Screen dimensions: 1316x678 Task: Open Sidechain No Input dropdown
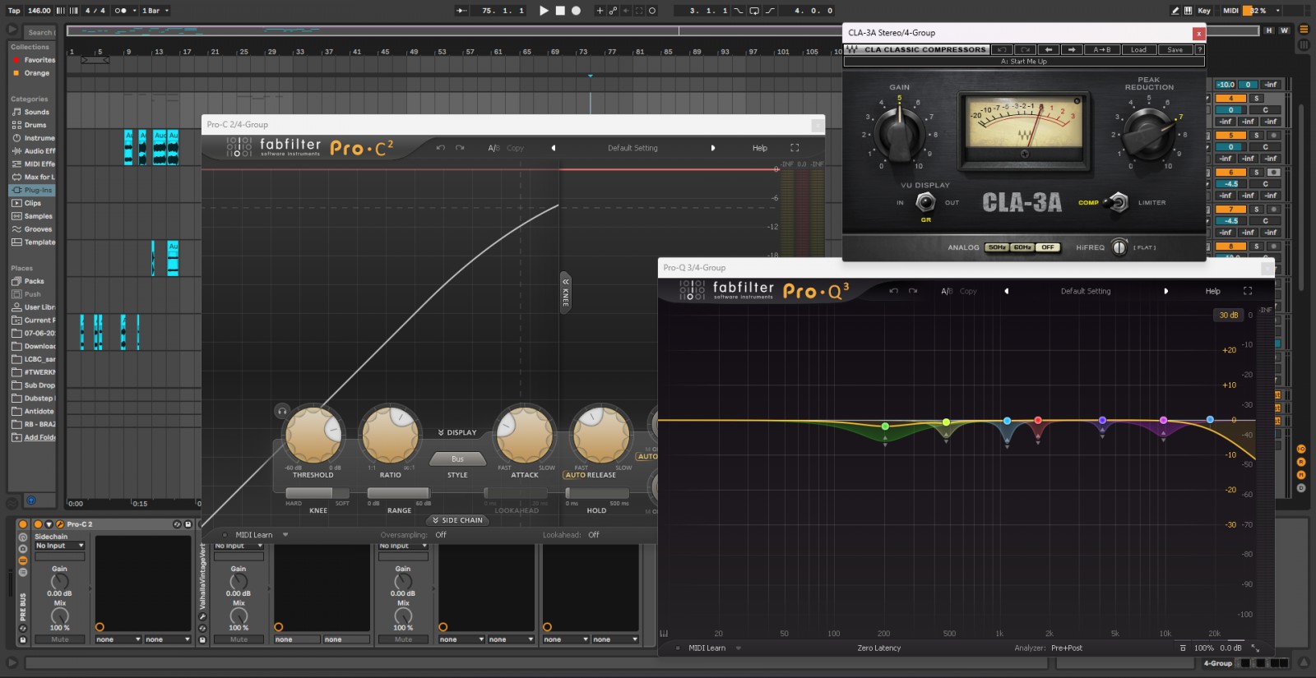59,546
